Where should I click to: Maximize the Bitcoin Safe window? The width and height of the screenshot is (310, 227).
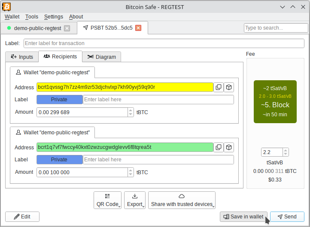tap(293, 7)
